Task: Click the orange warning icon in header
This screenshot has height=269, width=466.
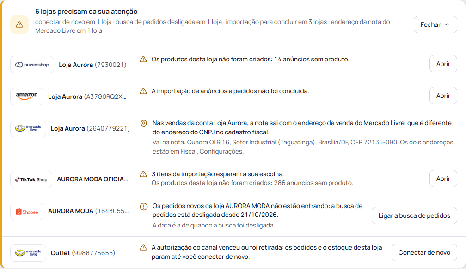Action: pos(19,24)
